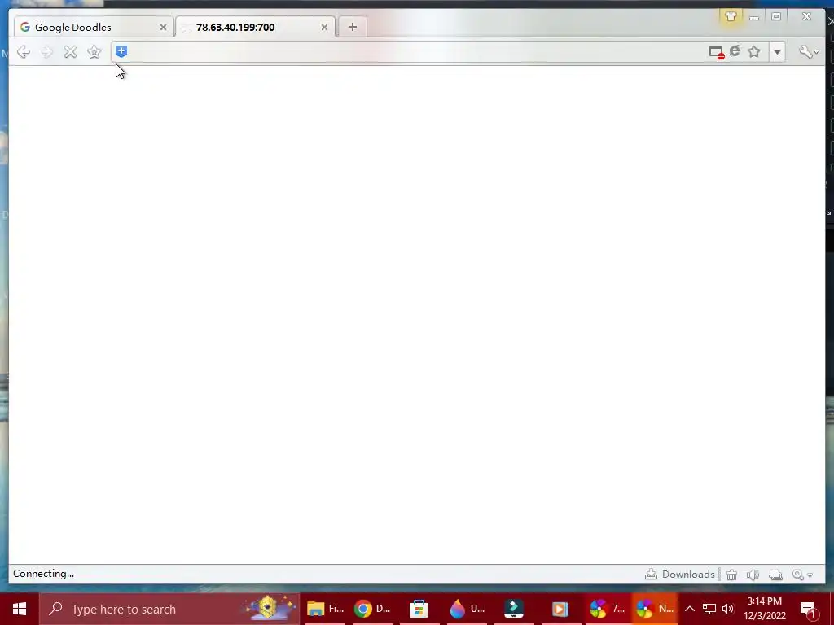The height and width of the screenshot is (625, 834).
Task: Mute browser sound in status bar
Action: (753, 575)
